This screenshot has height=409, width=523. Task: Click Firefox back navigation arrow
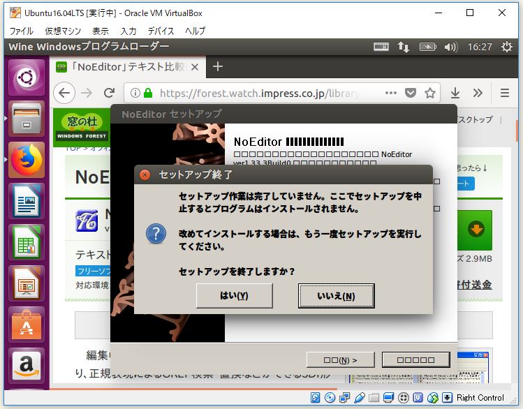tap(64, 93)
